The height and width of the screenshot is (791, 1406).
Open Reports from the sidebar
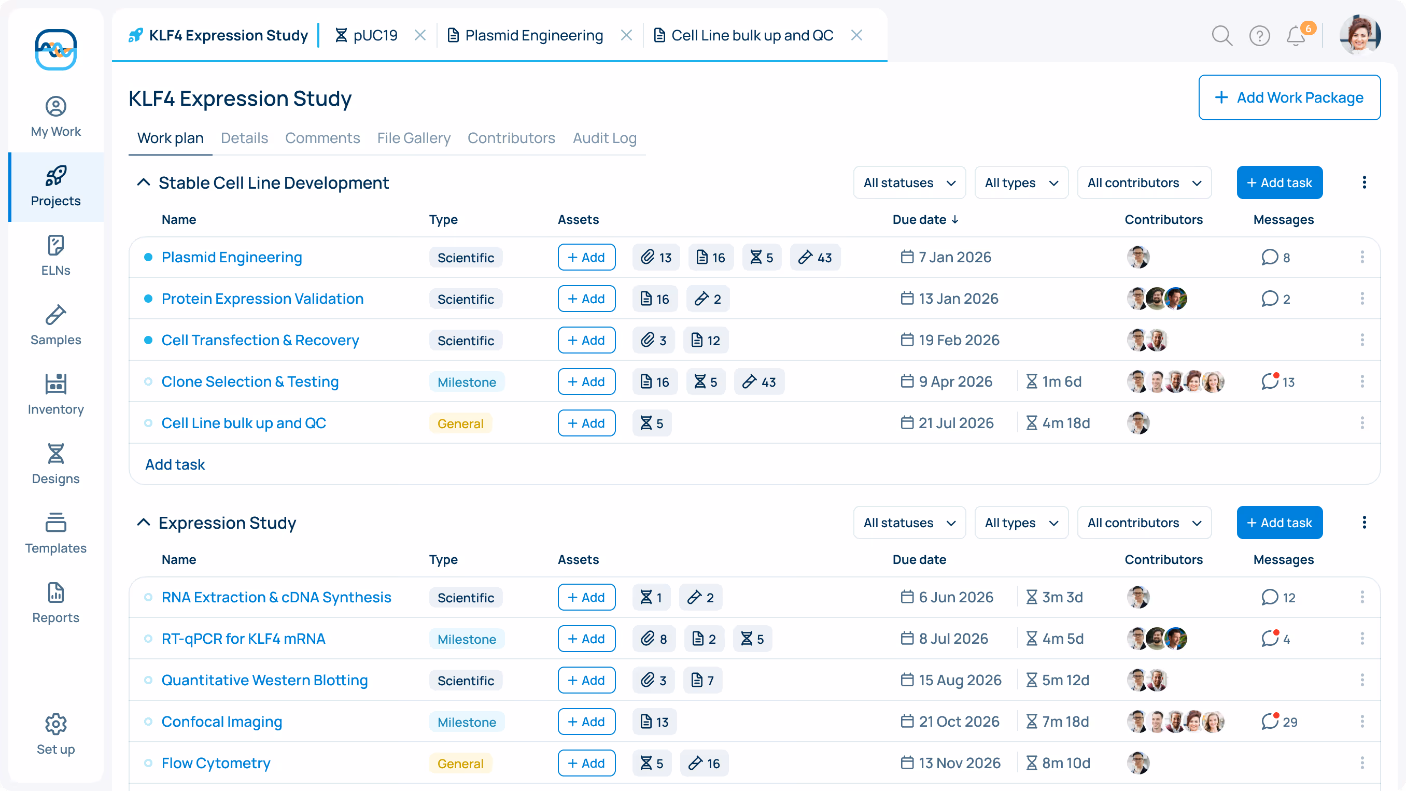(x=55, y=603)
